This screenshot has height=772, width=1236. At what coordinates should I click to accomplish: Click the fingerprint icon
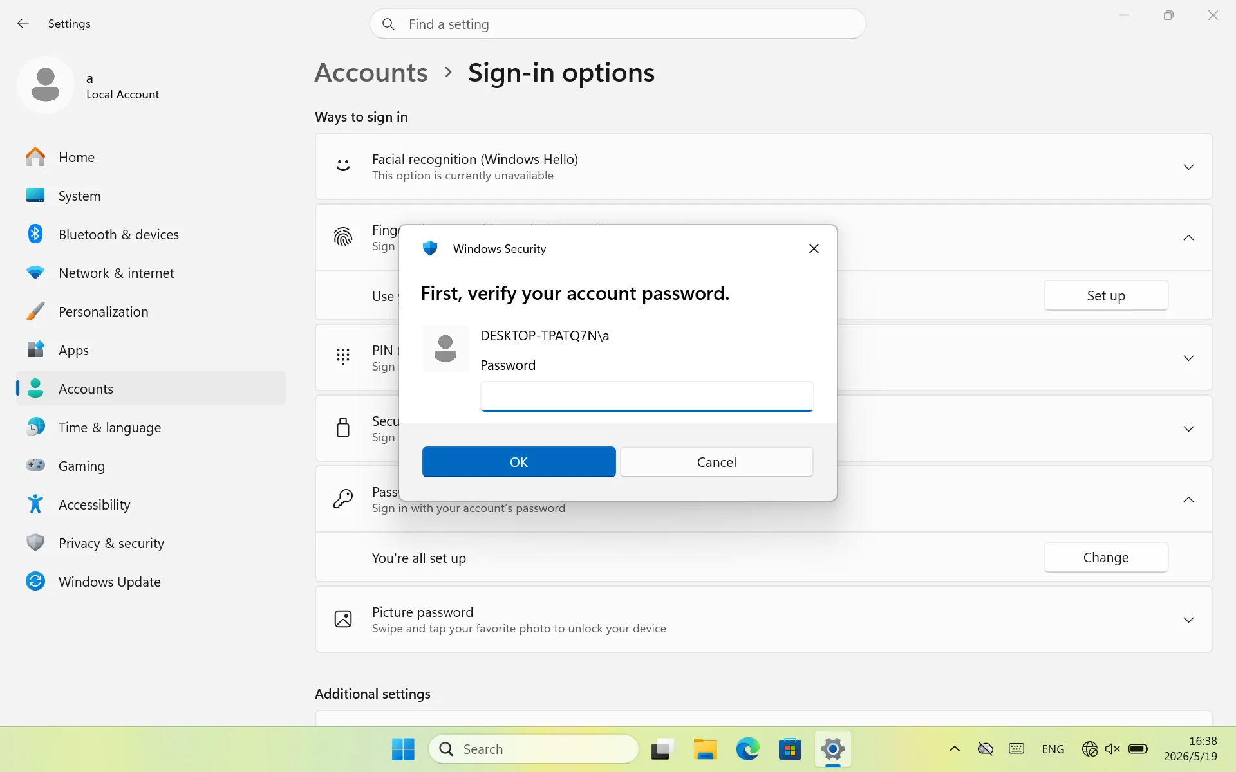tap(343, 237)
